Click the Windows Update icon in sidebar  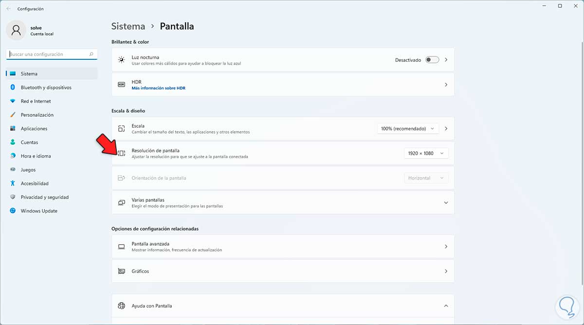click(x=13, y=211)
